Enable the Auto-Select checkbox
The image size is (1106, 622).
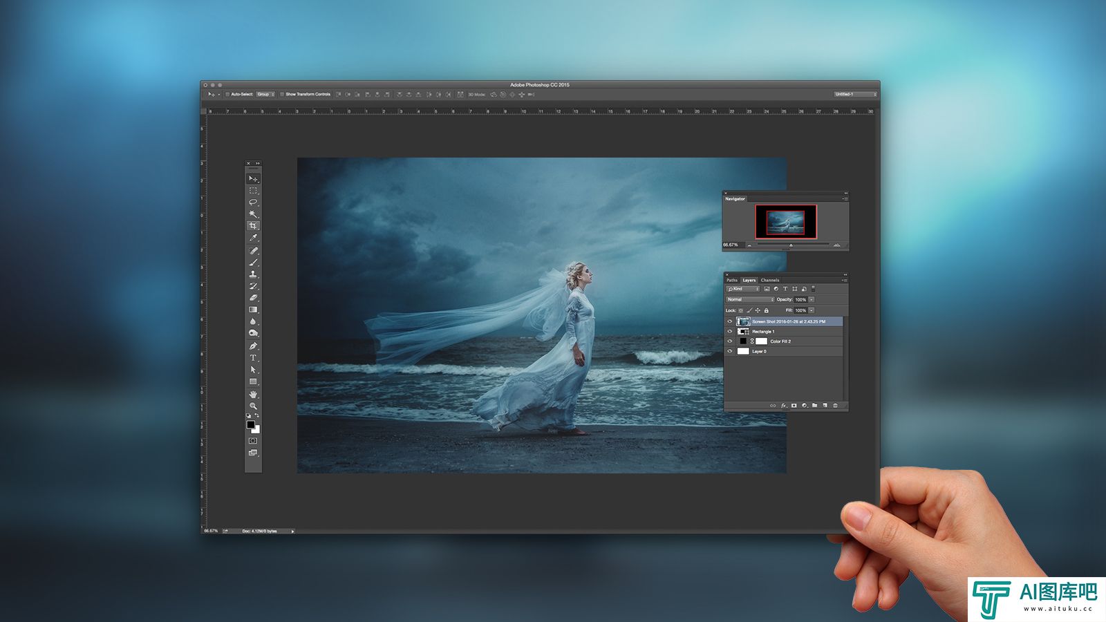point(227,94)
